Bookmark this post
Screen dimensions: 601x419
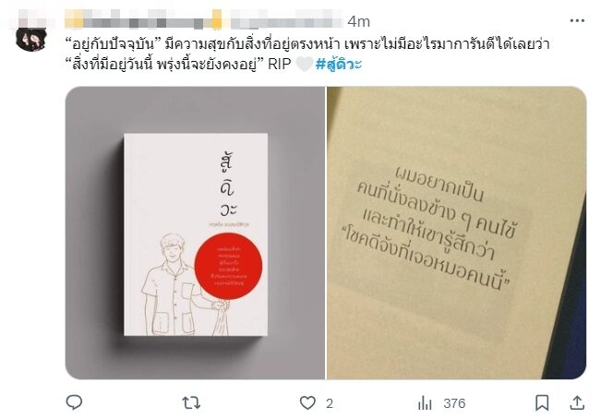[542, 403]
